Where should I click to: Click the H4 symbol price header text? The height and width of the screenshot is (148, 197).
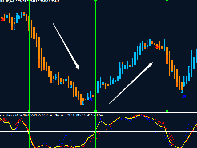point(30,2)
